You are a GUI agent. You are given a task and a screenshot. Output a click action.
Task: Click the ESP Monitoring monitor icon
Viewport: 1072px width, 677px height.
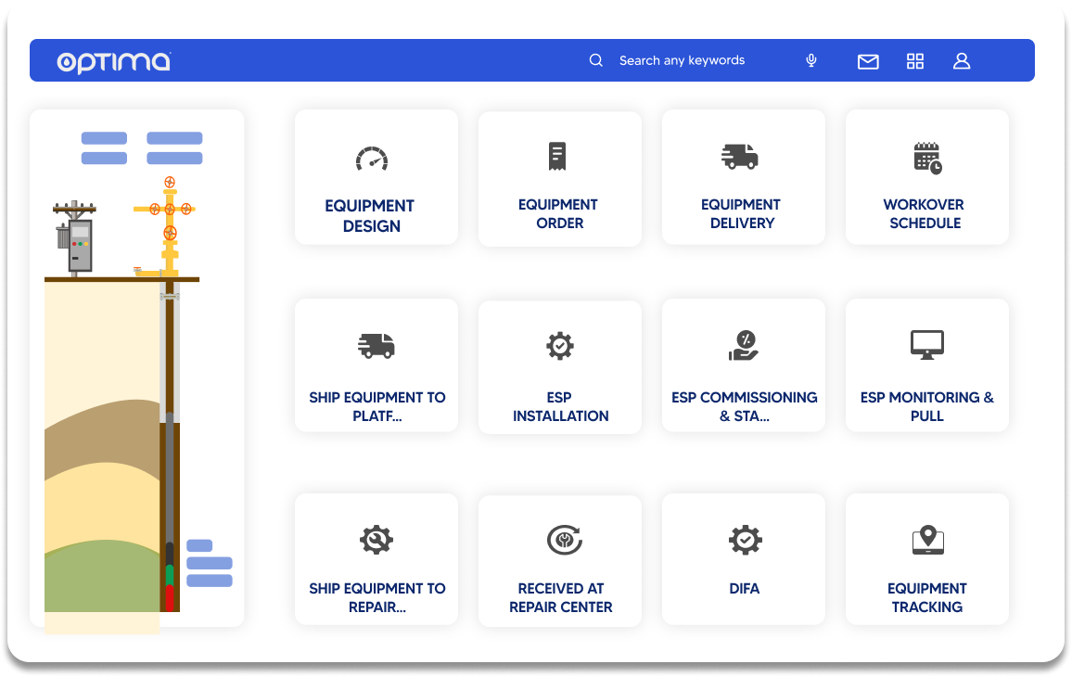(x=927, y=345)
